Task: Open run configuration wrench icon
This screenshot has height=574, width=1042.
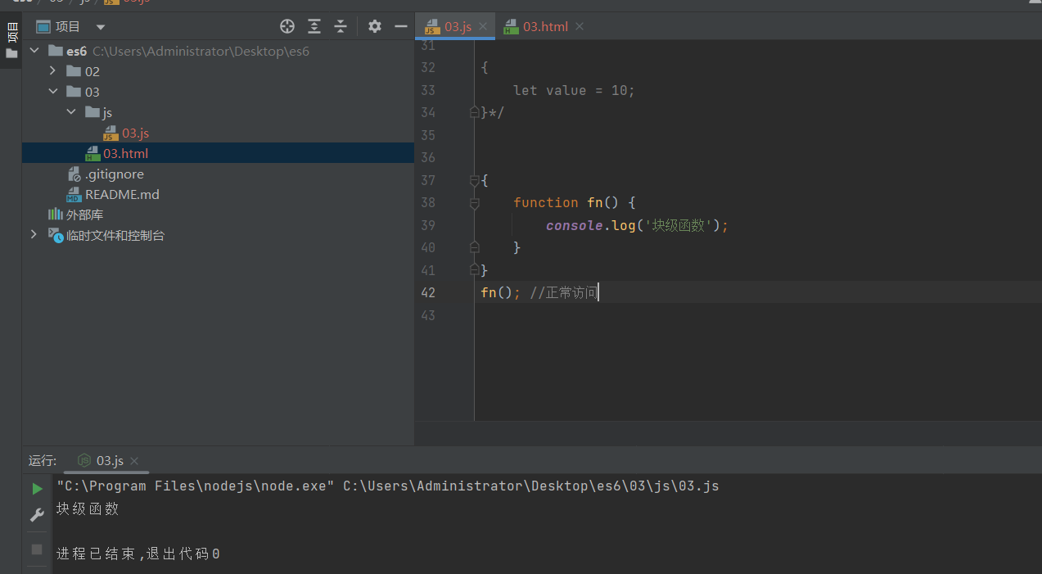Action: [37, 515]
